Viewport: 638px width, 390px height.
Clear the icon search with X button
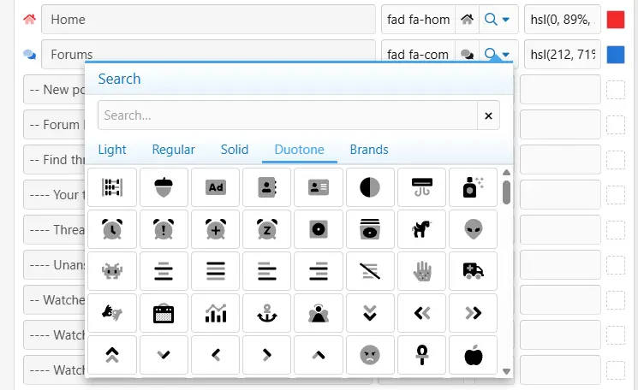[x=488, y=115]
